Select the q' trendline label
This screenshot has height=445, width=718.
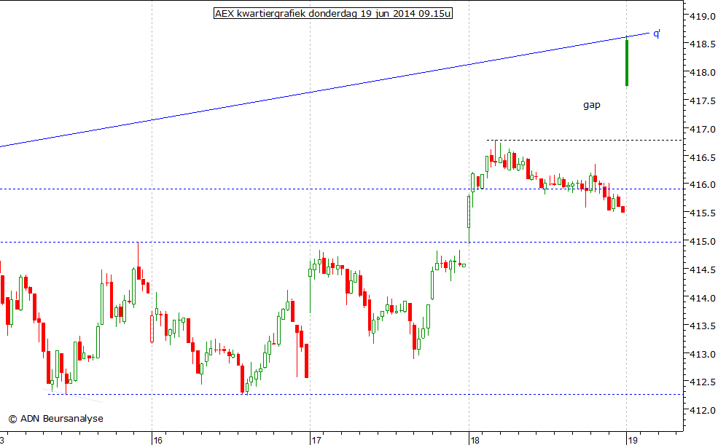pyautogui.click(x=656, y=34)
